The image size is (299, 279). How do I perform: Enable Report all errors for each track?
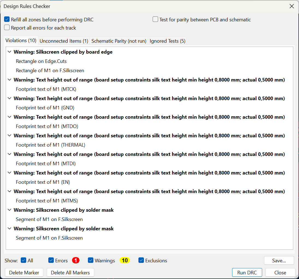pos(7,28)
